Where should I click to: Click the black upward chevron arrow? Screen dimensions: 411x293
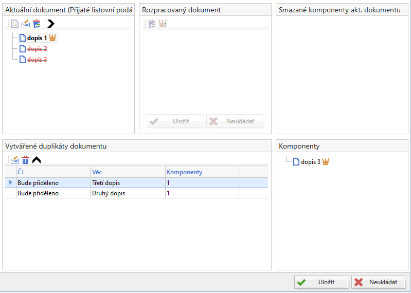(37, 160)
